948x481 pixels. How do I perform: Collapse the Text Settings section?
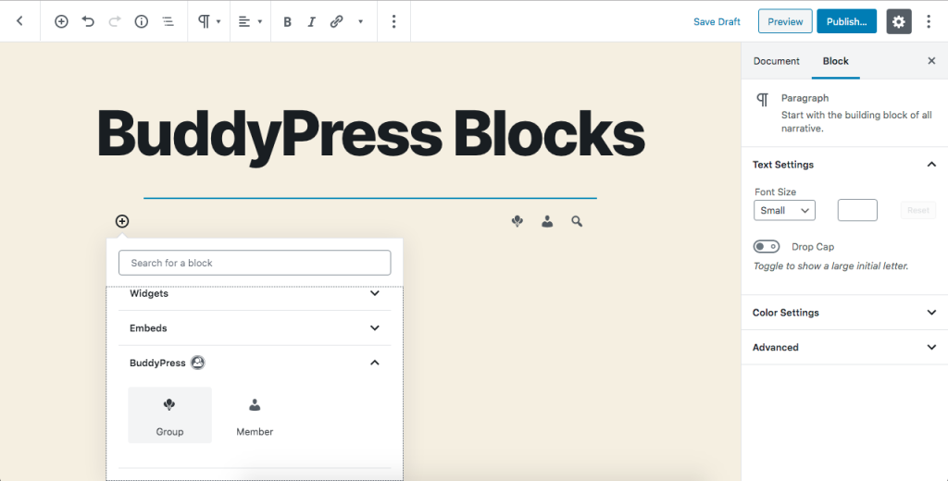coord(844,165)
